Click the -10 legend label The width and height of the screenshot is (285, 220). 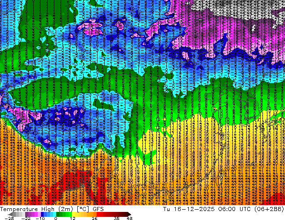(x=40, y=218)
